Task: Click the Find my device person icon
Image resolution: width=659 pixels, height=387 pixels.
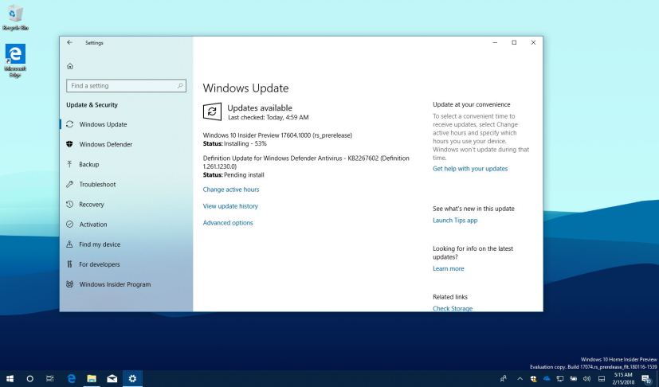Action: coord(70,244)
